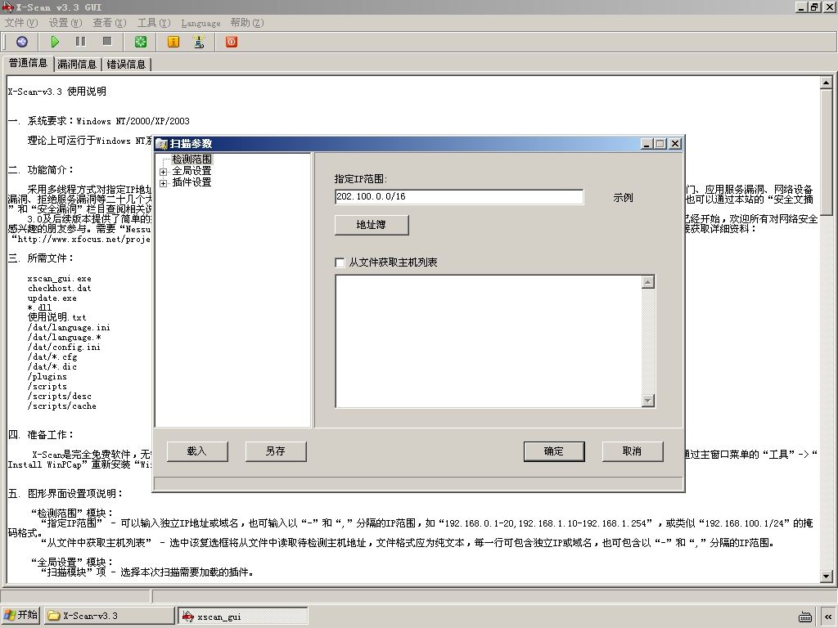The width and height of the screenshot is (838, 628).
Task: Switch to the 错误信息 tab
Action: 126,64
